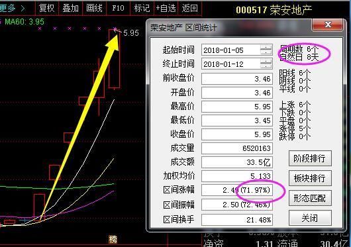The width and height of the screenshot is (351, 247).
Task: Click the 板块排行 button
Action: click(x=310, y=178)
